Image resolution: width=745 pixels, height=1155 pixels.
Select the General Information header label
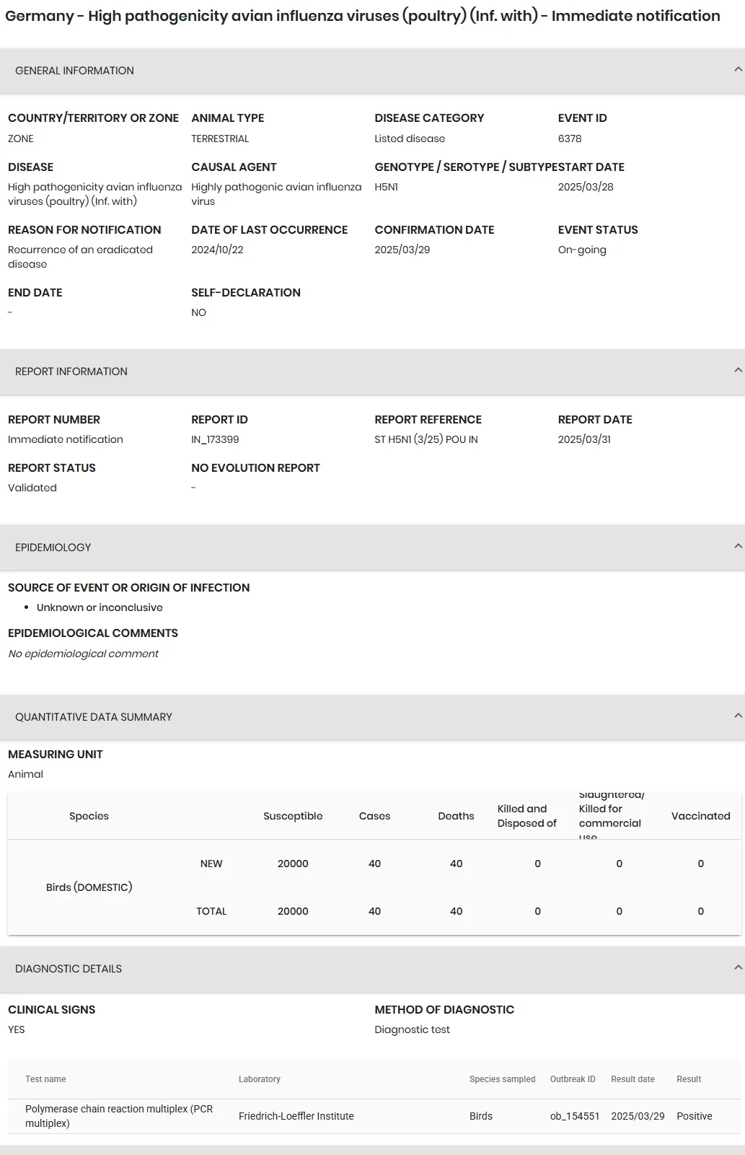coord(74,71)
